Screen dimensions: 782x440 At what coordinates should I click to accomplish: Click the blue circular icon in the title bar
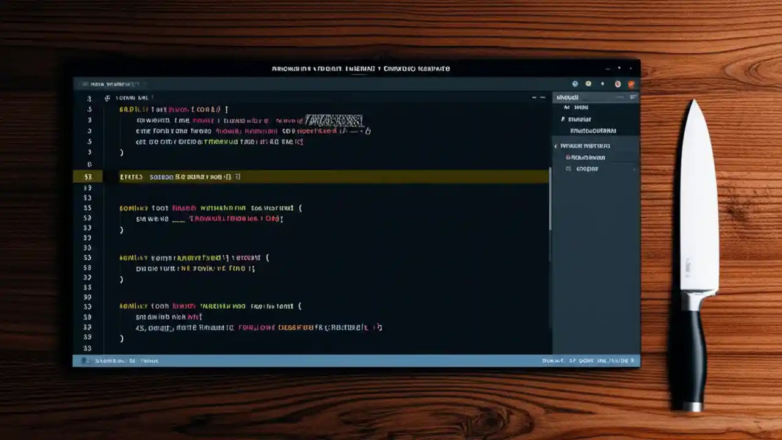[575, 84]
